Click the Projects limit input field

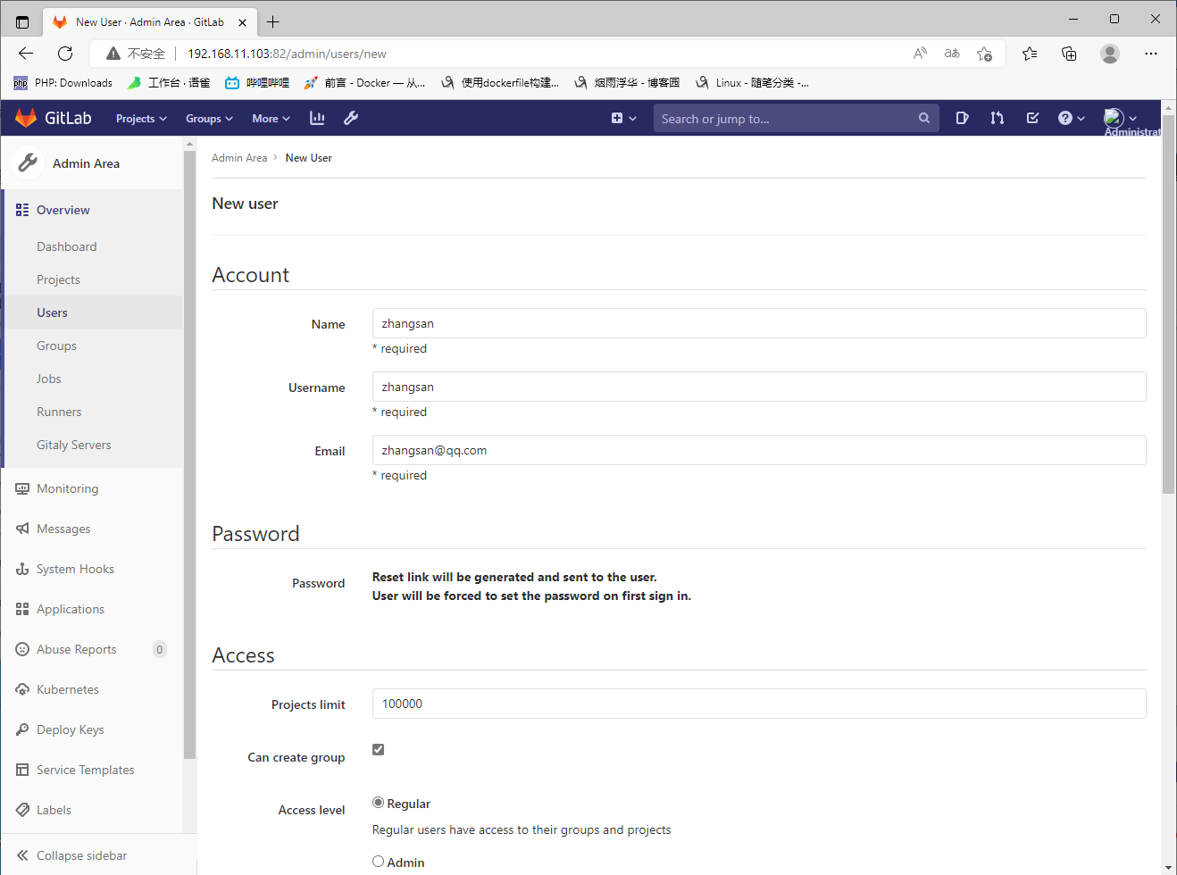[x=759, y=704]
